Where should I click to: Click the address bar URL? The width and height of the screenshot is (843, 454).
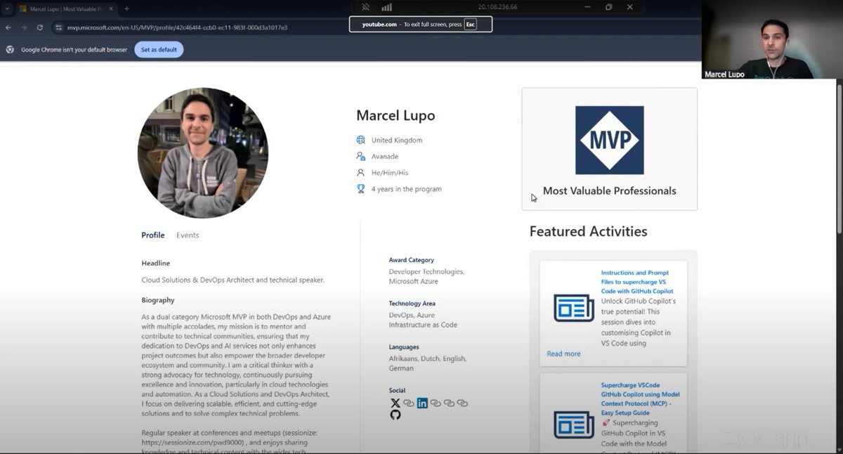coord(177,27)
